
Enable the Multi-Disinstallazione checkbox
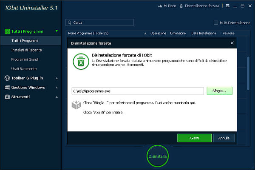[x=216, y=23]
